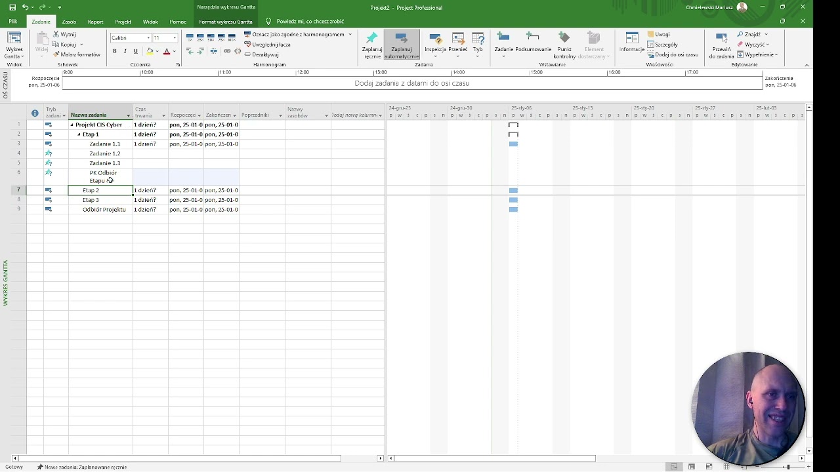
Task: Click Malarz formatów format painter
Action: [77, 54]
